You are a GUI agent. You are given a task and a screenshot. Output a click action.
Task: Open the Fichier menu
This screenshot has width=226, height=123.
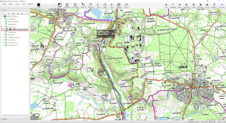coord(4,4)
